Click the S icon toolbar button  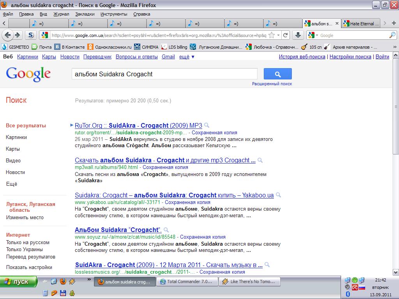(x=31, y=35)
